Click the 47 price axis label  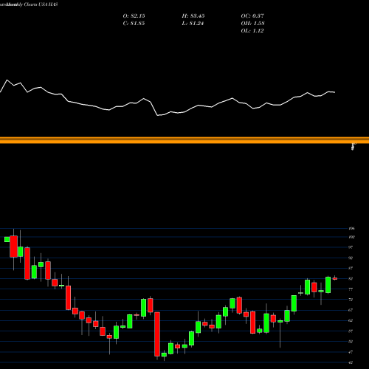pyautogui.click(x=351, y=352)
